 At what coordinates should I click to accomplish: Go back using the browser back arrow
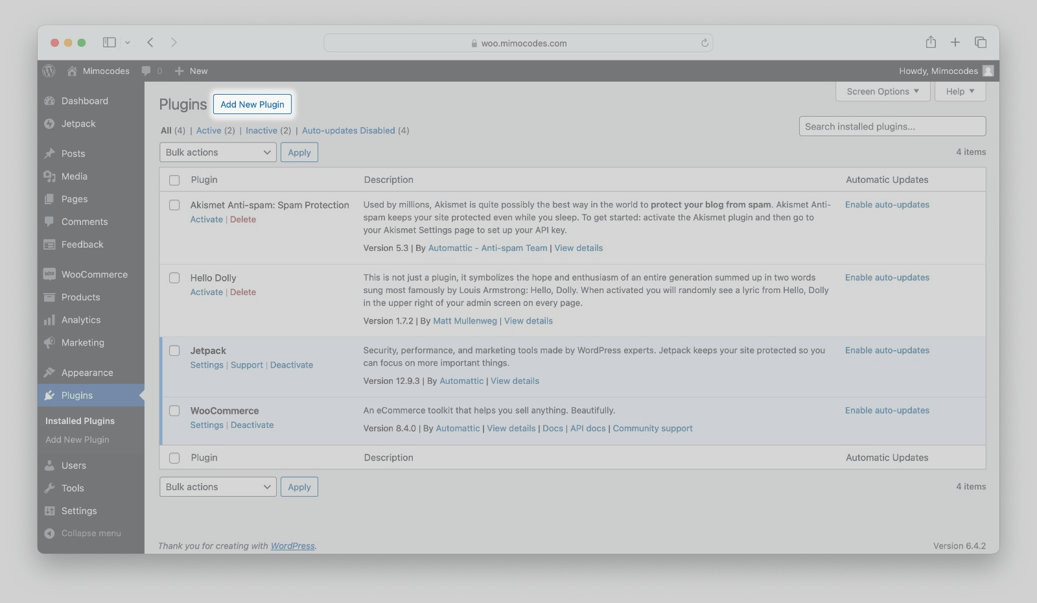(x=150, y=42)
